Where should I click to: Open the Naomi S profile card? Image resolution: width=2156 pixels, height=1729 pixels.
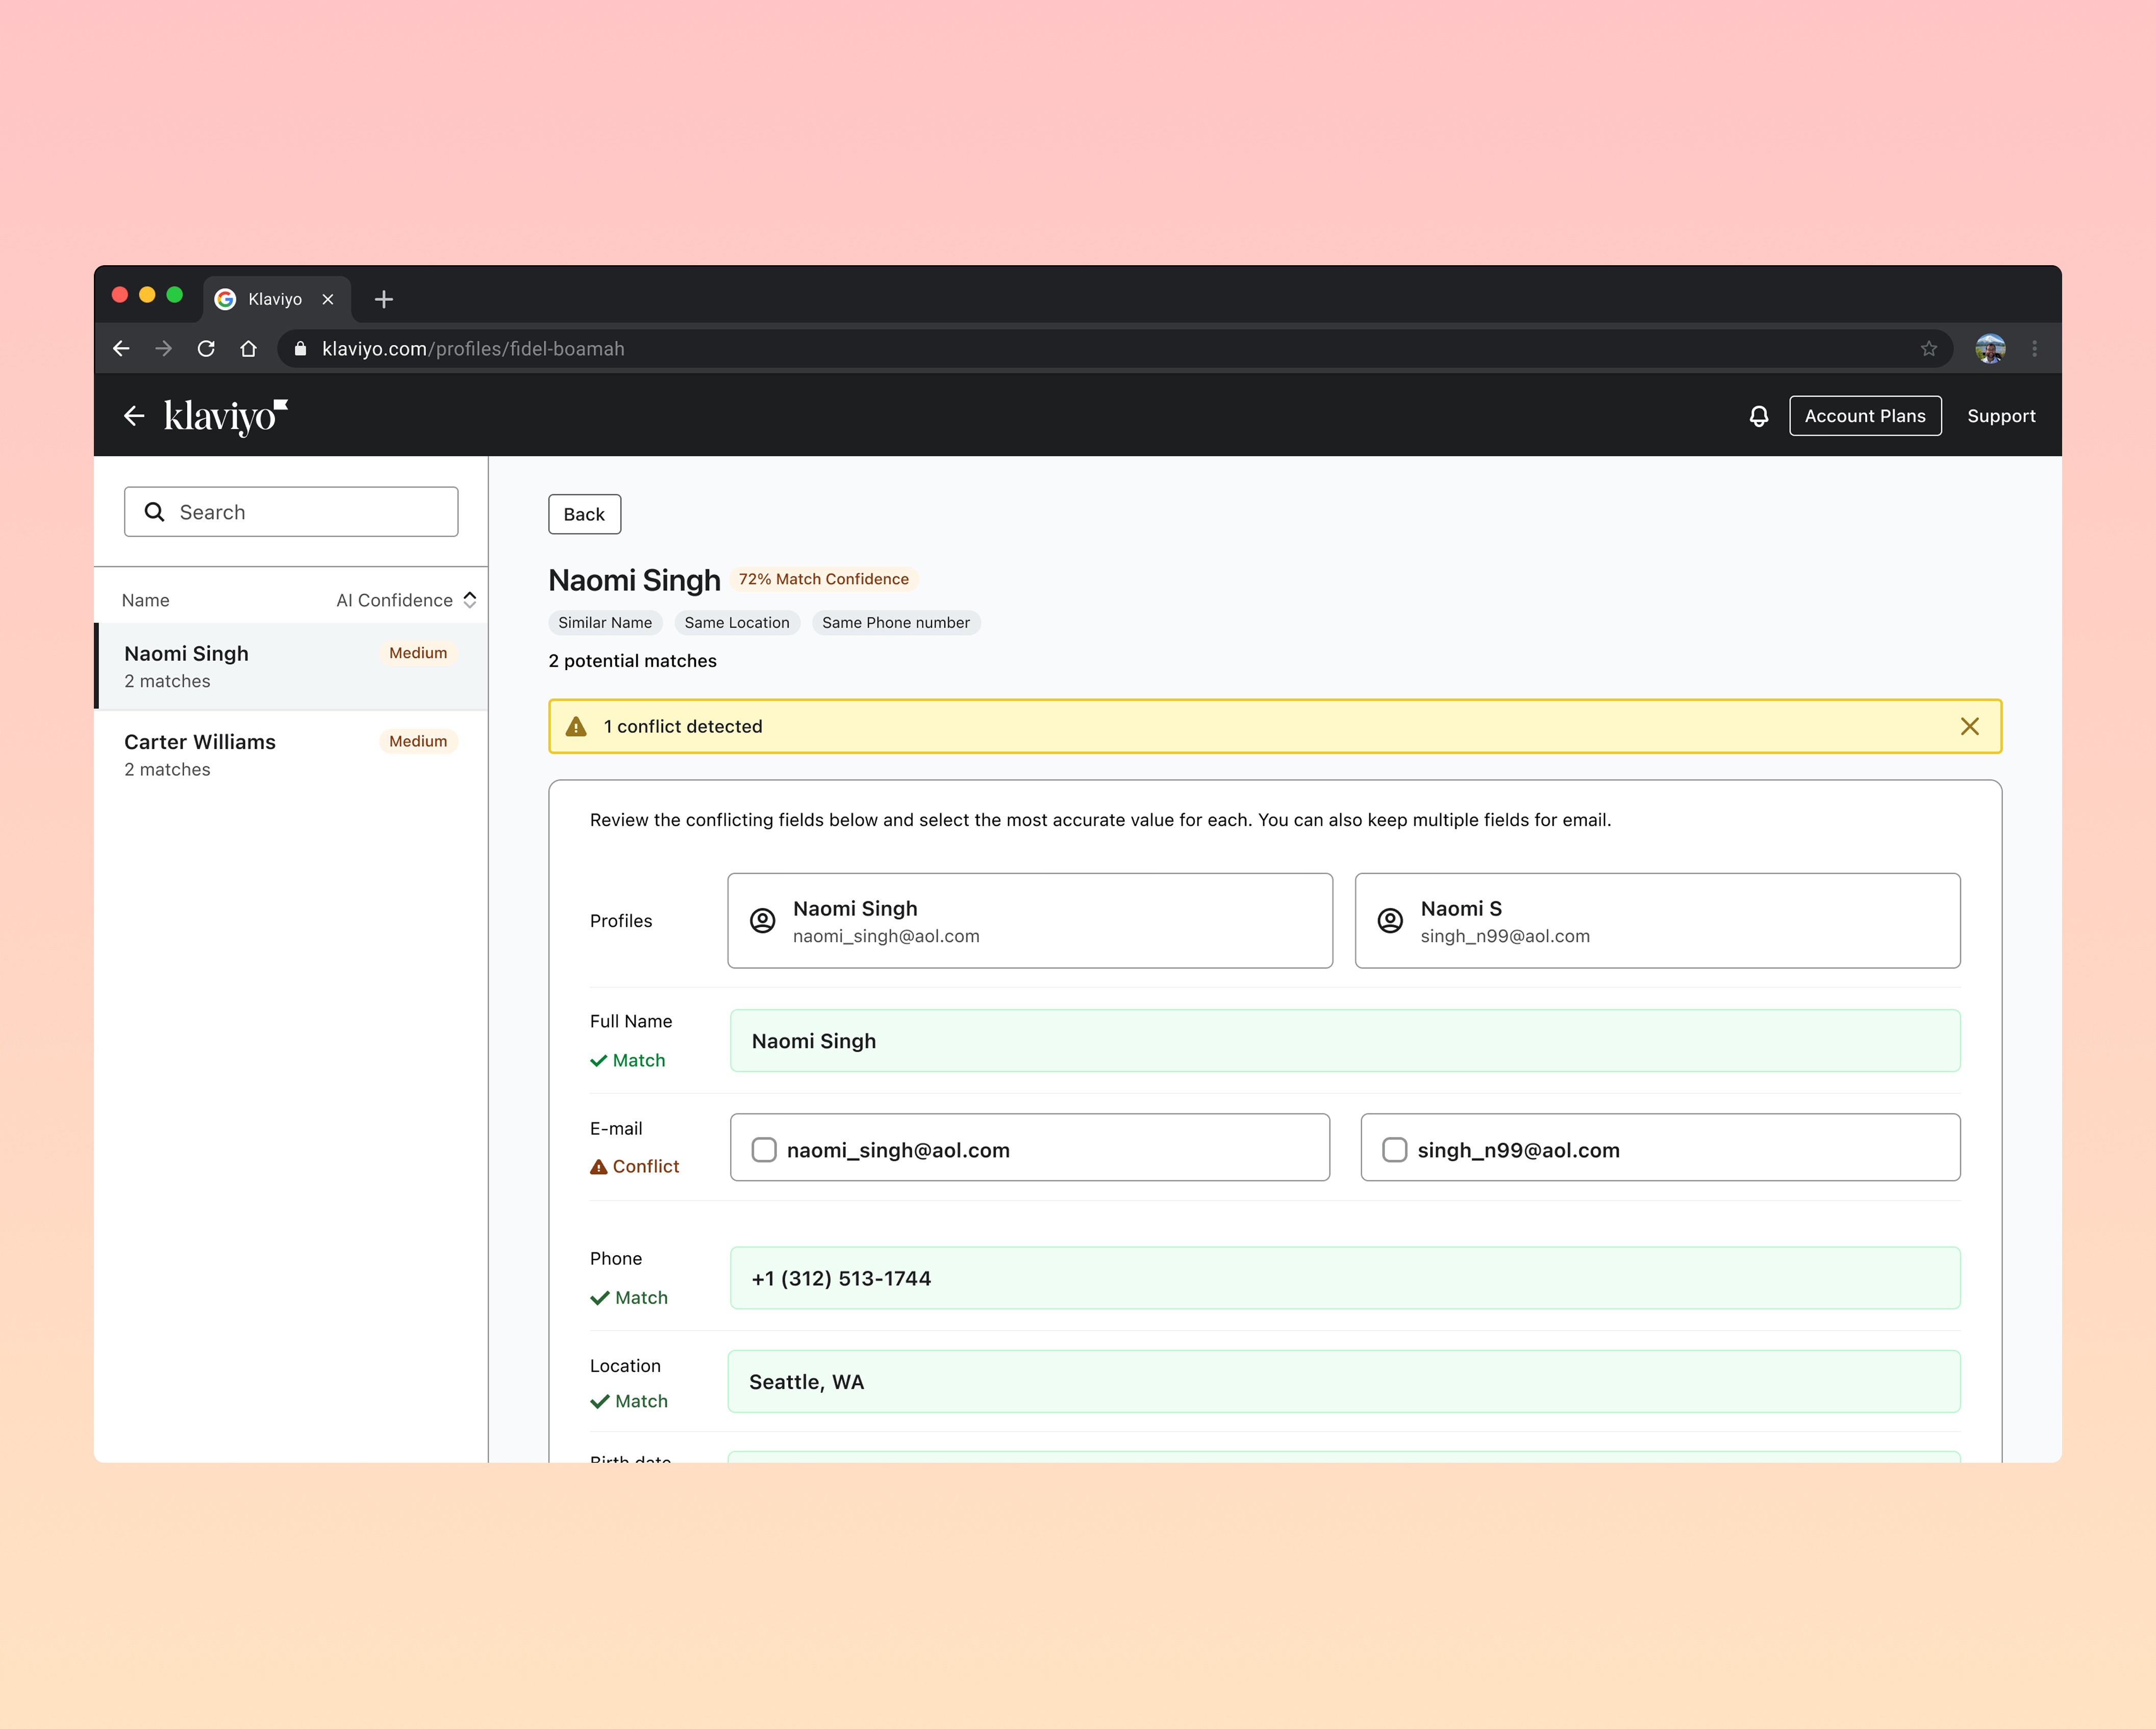pyautogui.click(x=1656, y=921)
